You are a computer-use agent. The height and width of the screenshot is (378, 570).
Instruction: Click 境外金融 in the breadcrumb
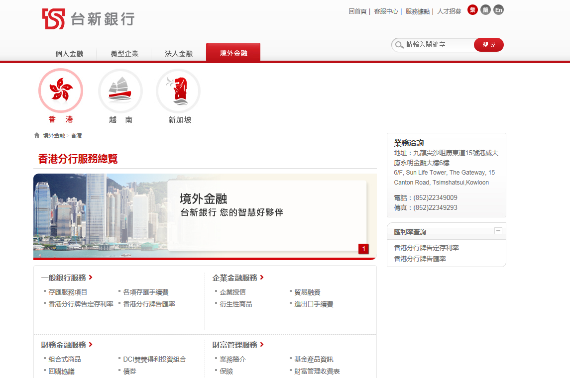point(54,135)
